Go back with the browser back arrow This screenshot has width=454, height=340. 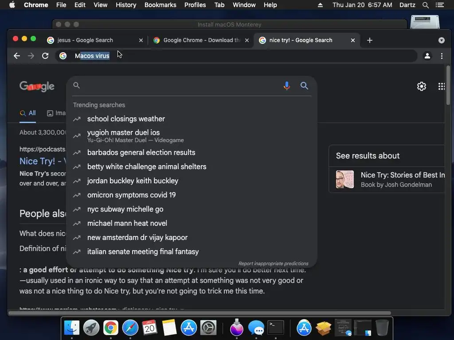pos(17,56)
